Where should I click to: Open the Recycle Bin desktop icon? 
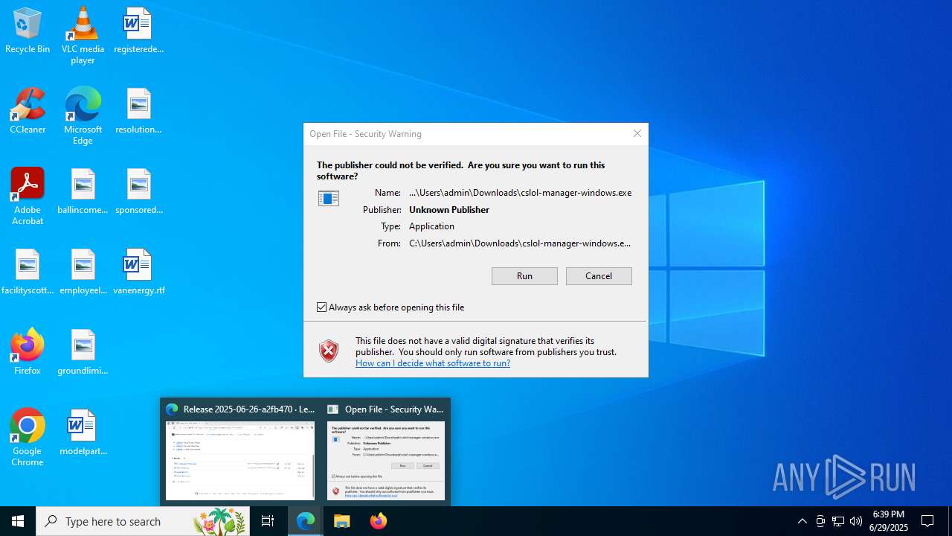(x=28, y=31)
